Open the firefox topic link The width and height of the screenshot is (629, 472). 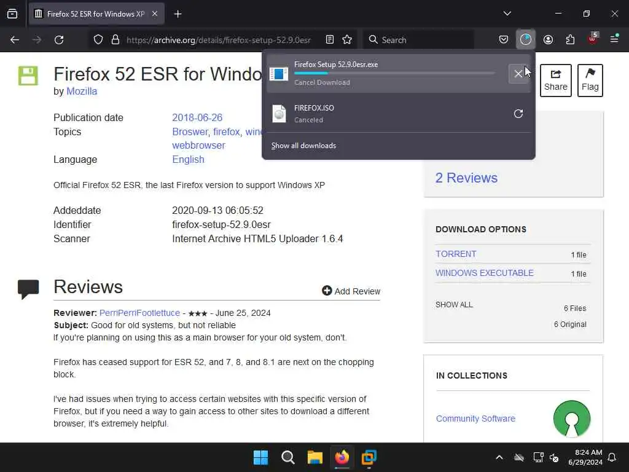(x=226, y=132)
